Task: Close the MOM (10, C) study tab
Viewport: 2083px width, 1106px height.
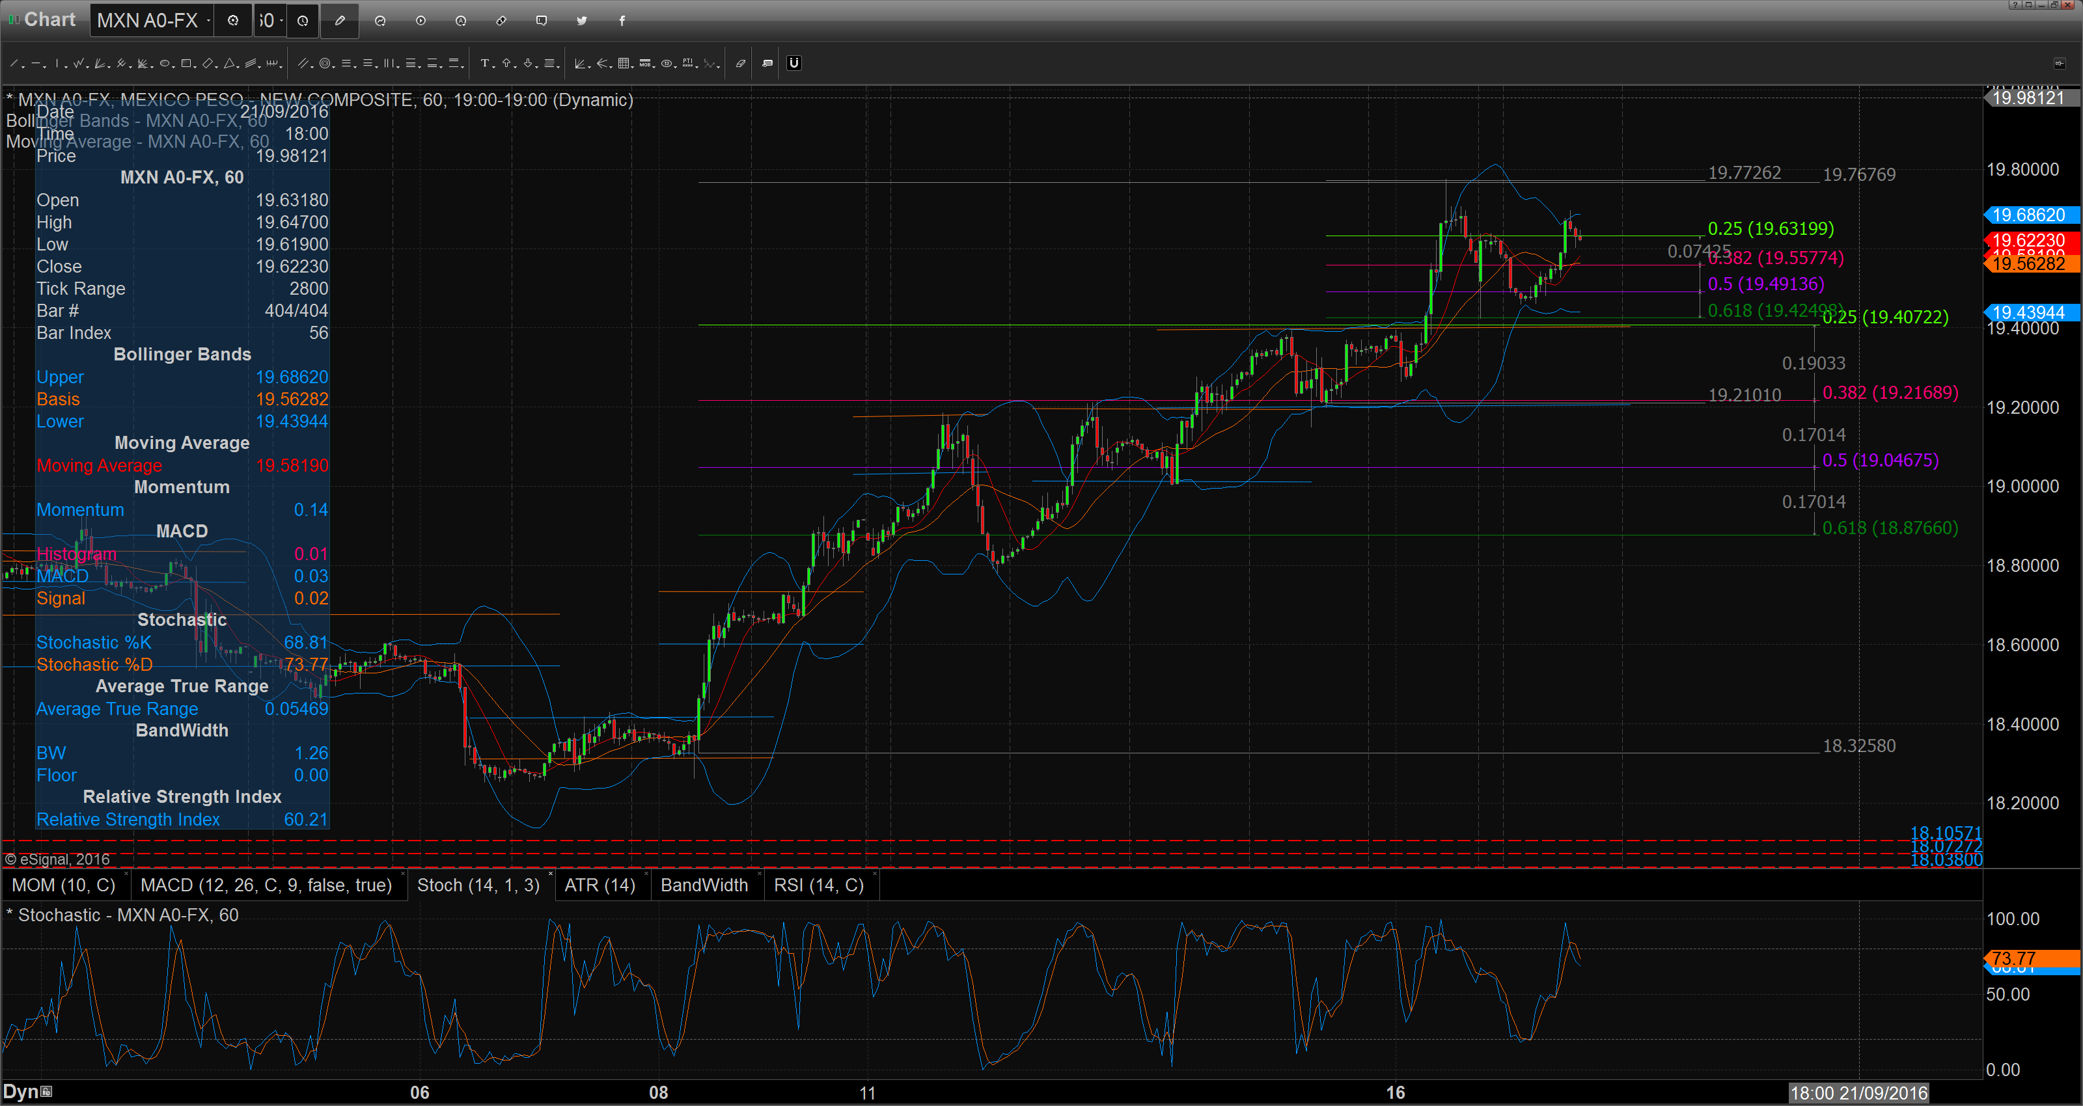Action: 126,875
